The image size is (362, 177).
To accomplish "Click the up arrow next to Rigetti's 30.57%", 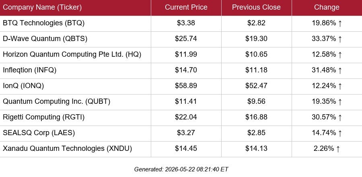I will [x=339, y=117].
